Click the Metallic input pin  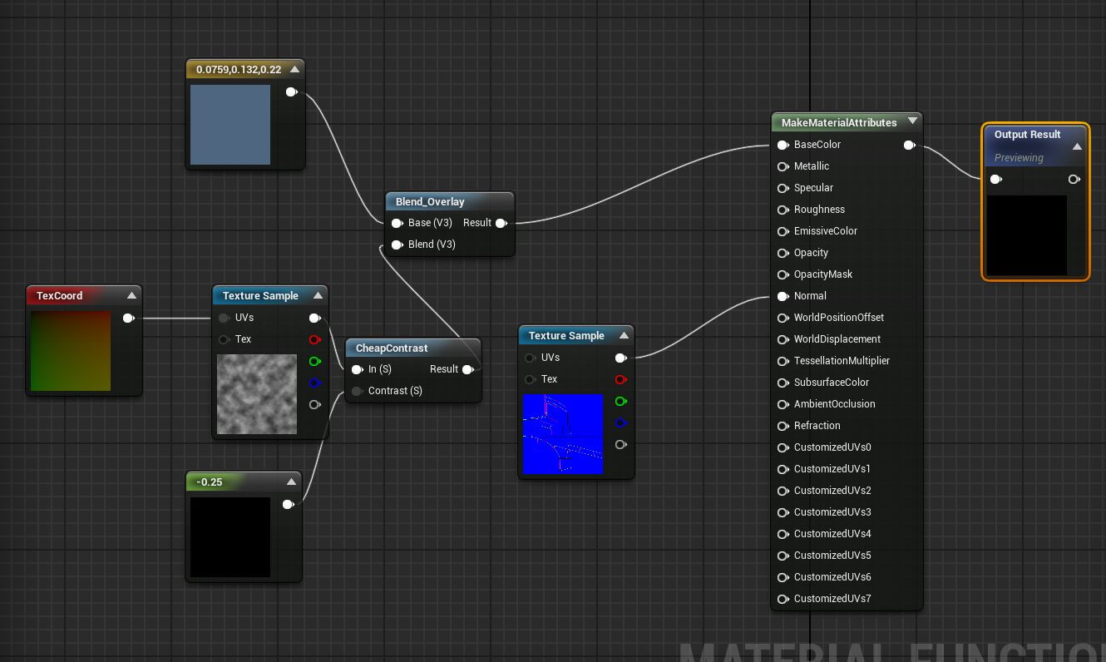[x=783, y=166]
